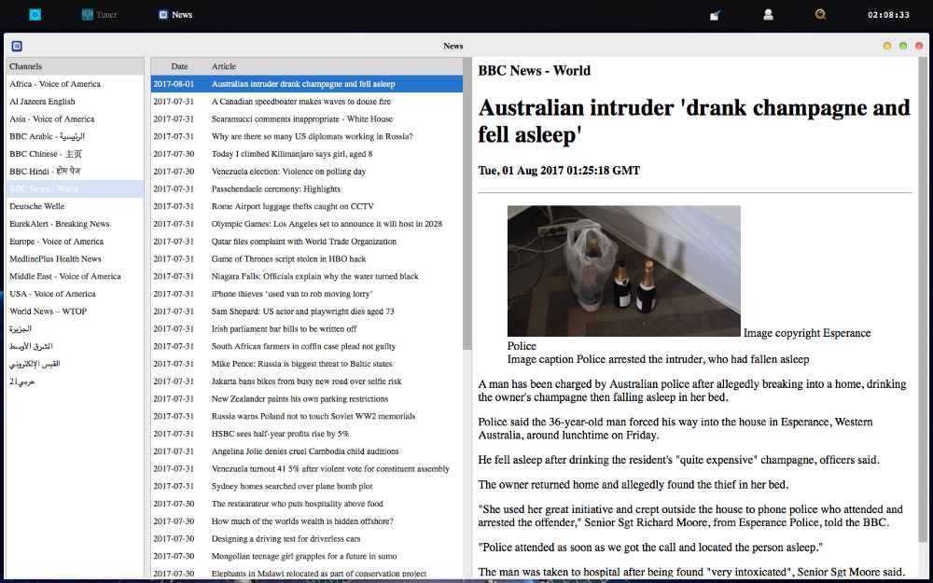This screenshot has width=933, height=583.
Task: Click the clock in the top panel
Action: (x=888, y=15)
